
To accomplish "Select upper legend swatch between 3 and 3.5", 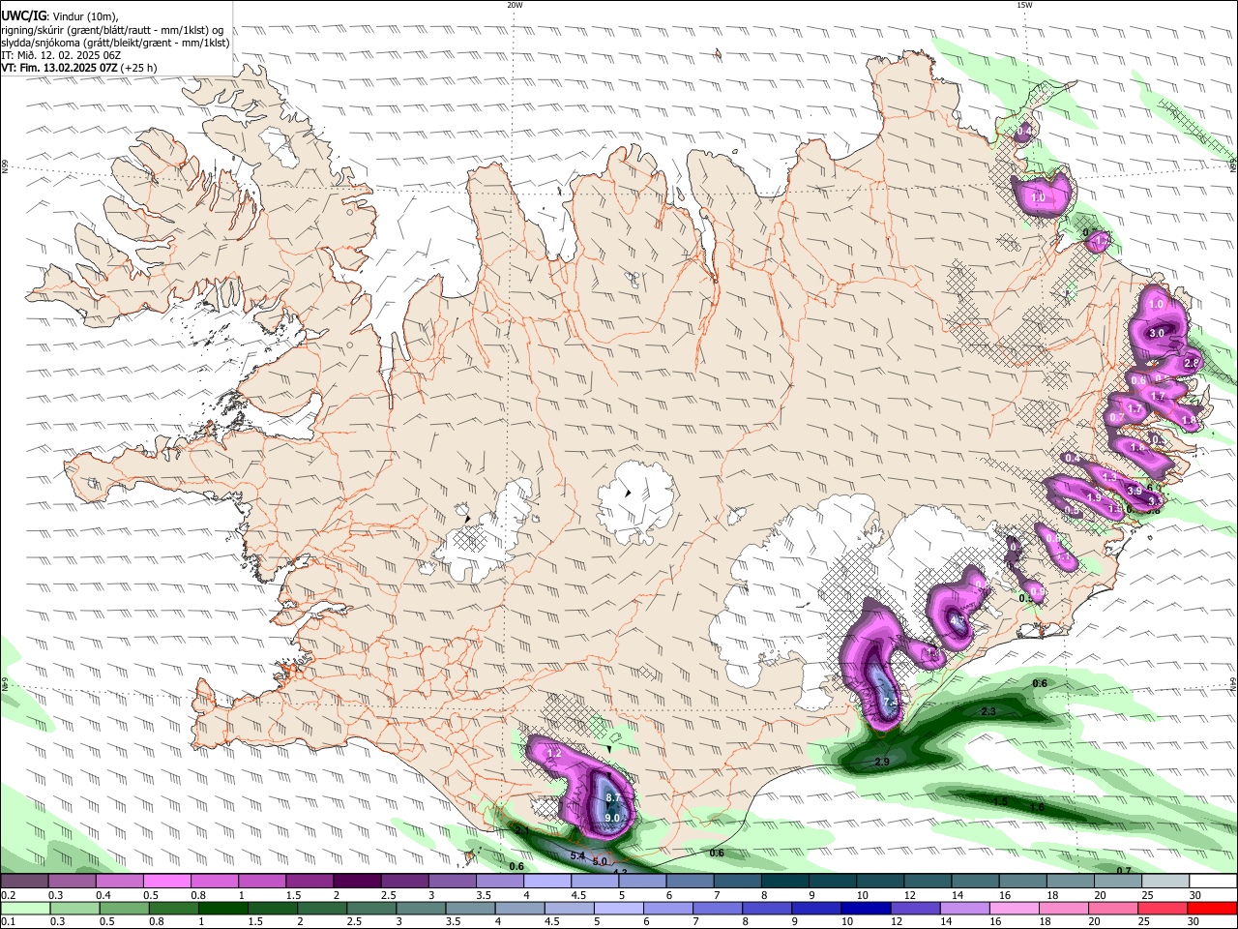I will pyautogui.click(x=452, y=882).
